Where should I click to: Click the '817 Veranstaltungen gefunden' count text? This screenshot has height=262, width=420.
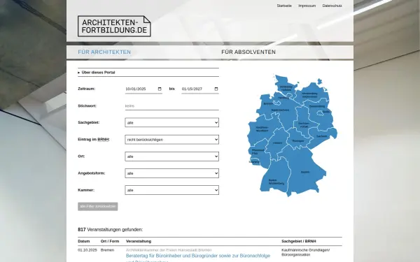[x=111, y=230]
